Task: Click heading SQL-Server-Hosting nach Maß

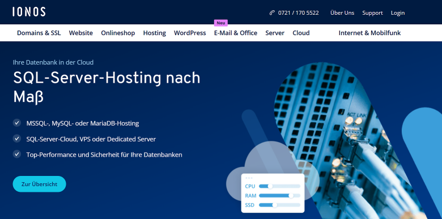Action: point(107,87)
